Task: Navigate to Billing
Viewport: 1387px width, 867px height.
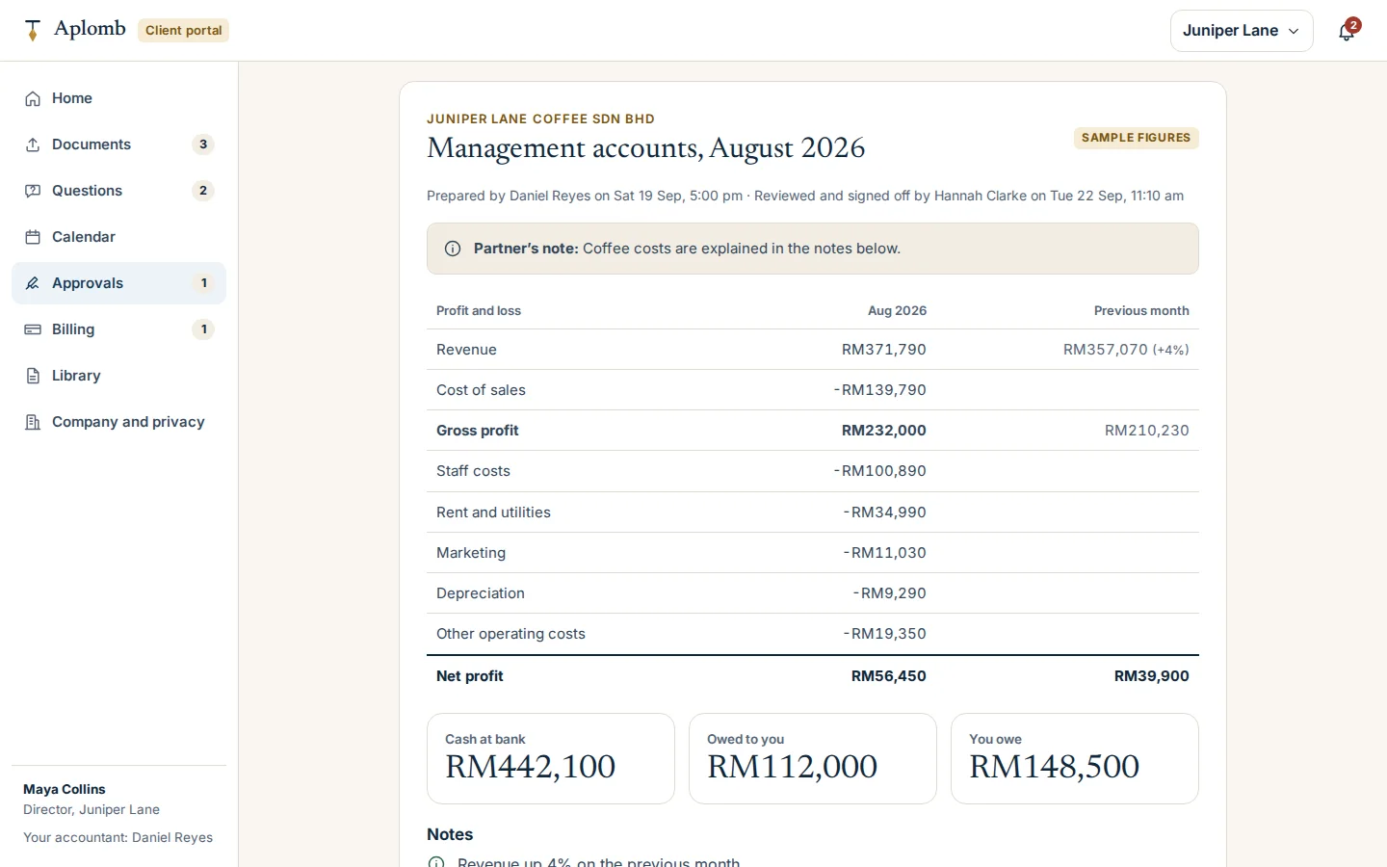Action: click(118, 329)
